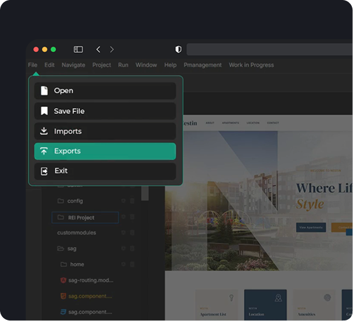The width and height of the screenshot is (353, 321).
Task: Click the Angular icon on sag-routing file
Action: pos(63,280)
